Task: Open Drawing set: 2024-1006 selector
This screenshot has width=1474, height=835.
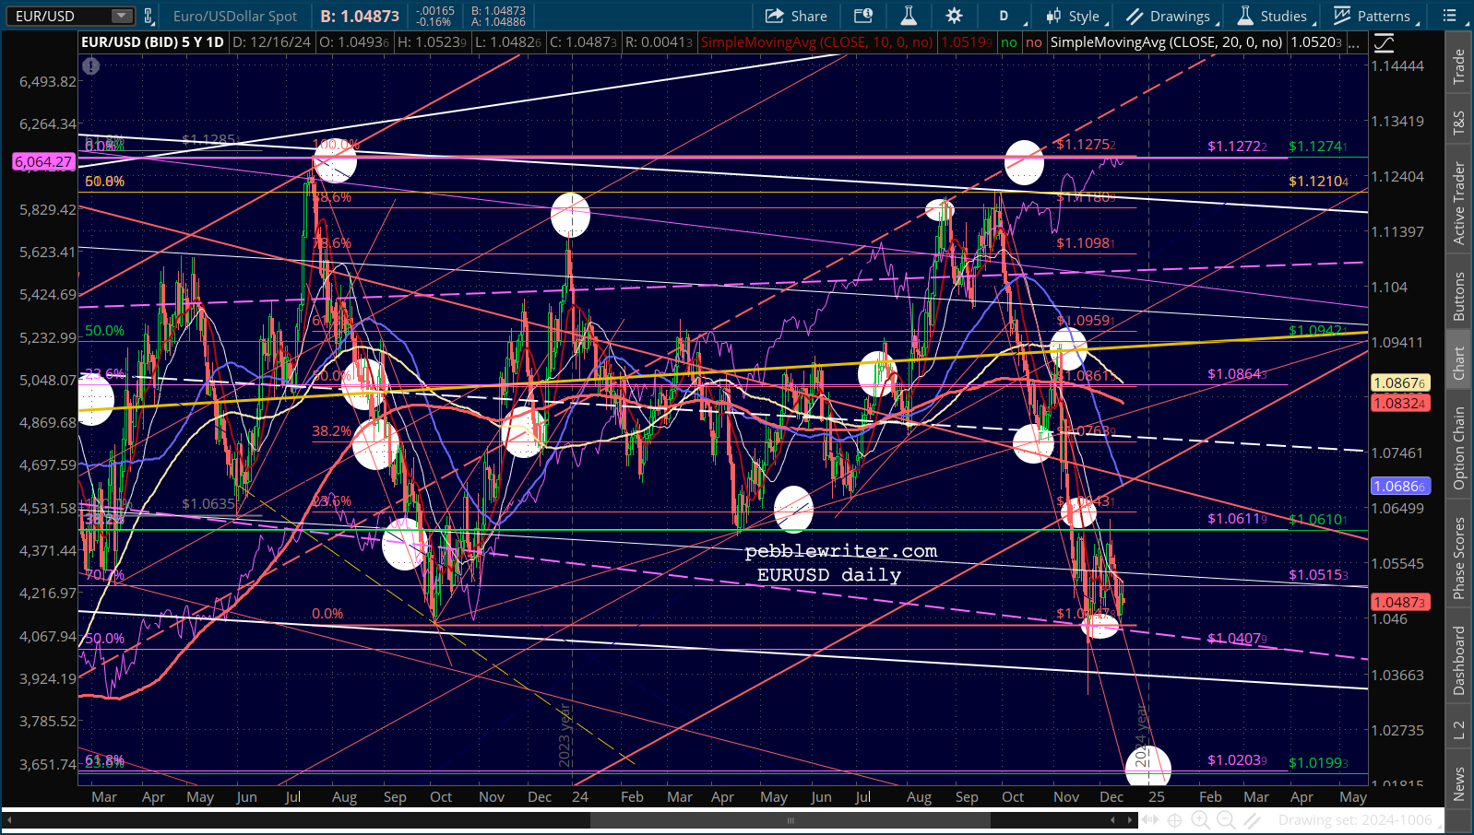Action: [1361, 819]
